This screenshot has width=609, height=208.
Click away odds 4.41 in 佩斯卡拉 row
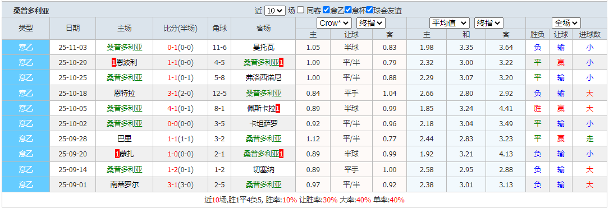(506, 109)
